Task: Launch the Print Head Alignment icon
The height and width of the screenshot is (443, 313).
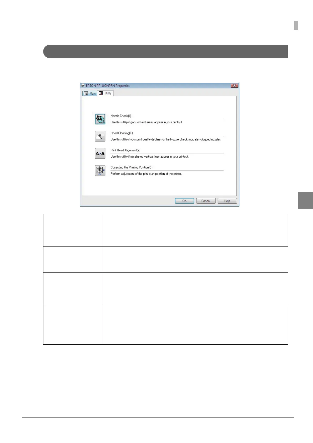Action: (x=100, y=153)
